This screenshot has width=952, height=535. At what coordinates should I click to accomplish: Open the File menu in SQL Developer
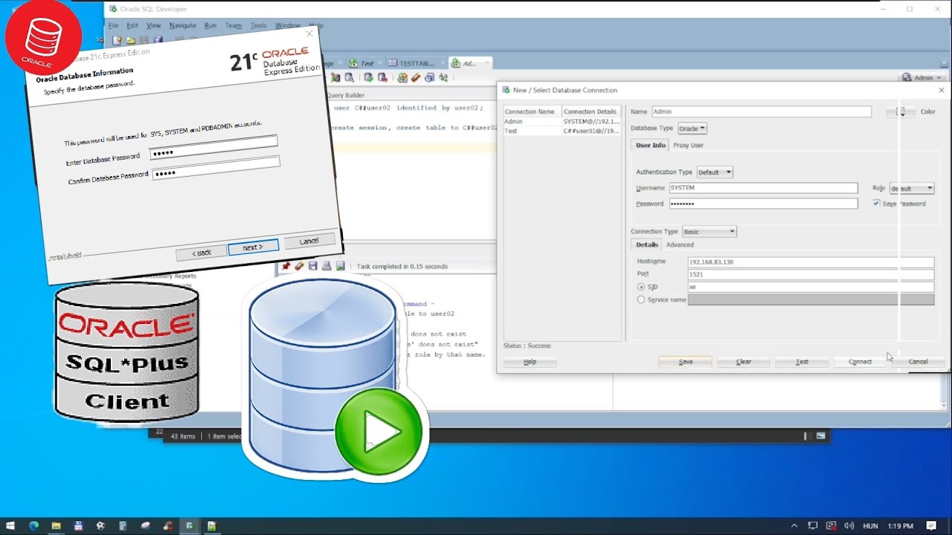114,25
